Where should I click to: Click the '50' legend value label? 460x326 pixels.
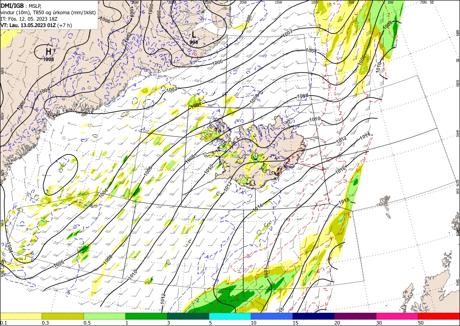point(421,323)
